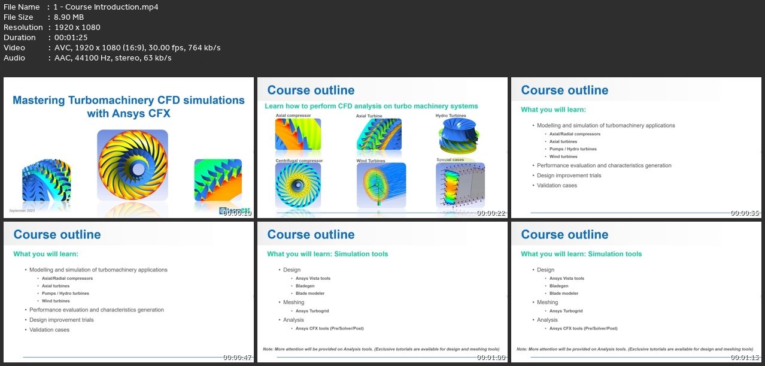Click "What you will learn:" in the 00:00:35 frame

[x=553, y=110]
